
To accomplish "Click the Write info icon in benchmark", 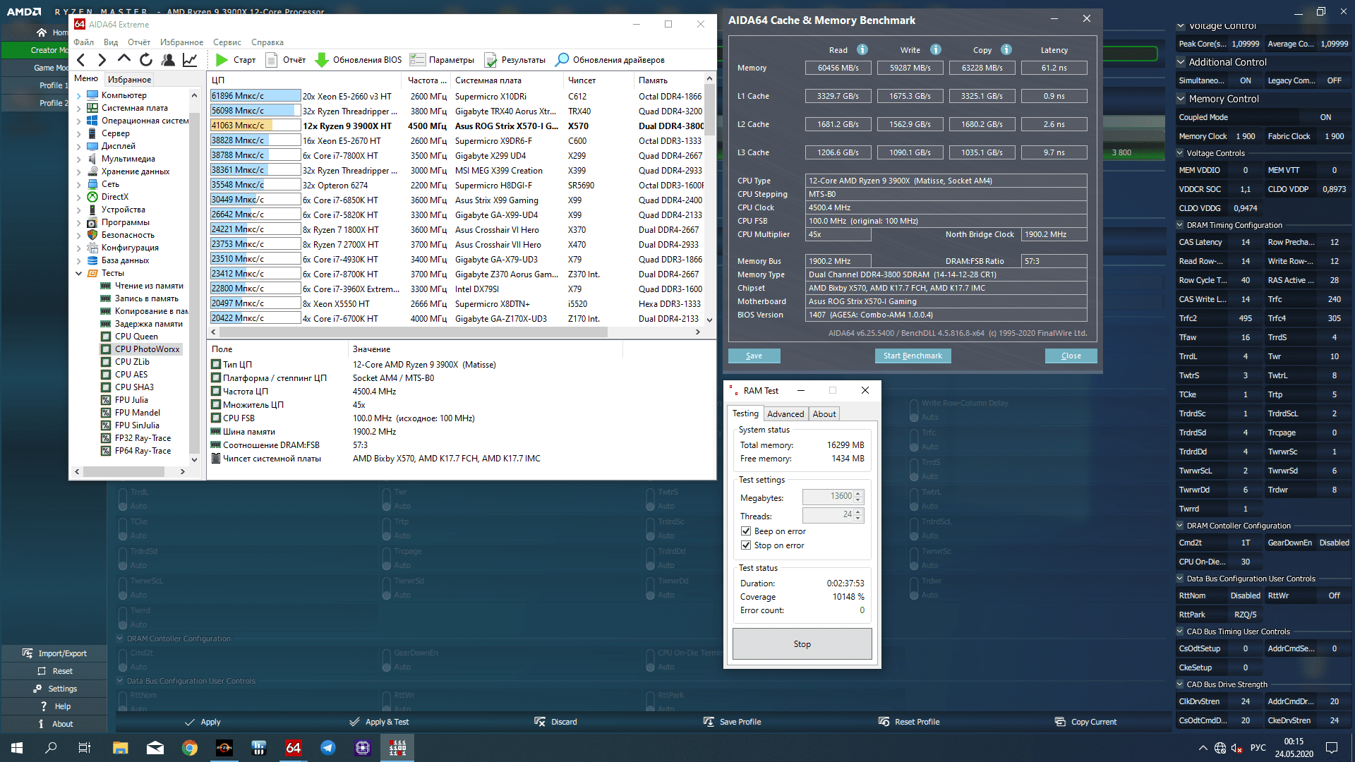I will (x=936, y=49).
